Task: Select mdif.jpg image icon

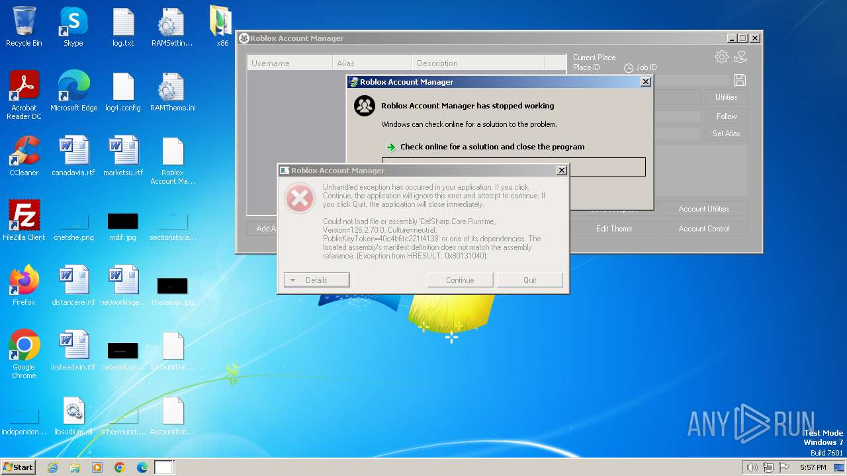Action: coord(123,225)
